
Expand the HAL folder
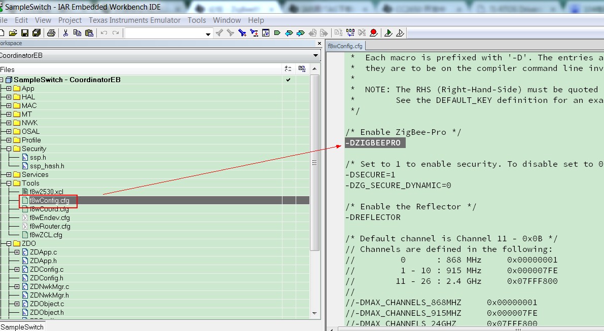click(9, 97)
